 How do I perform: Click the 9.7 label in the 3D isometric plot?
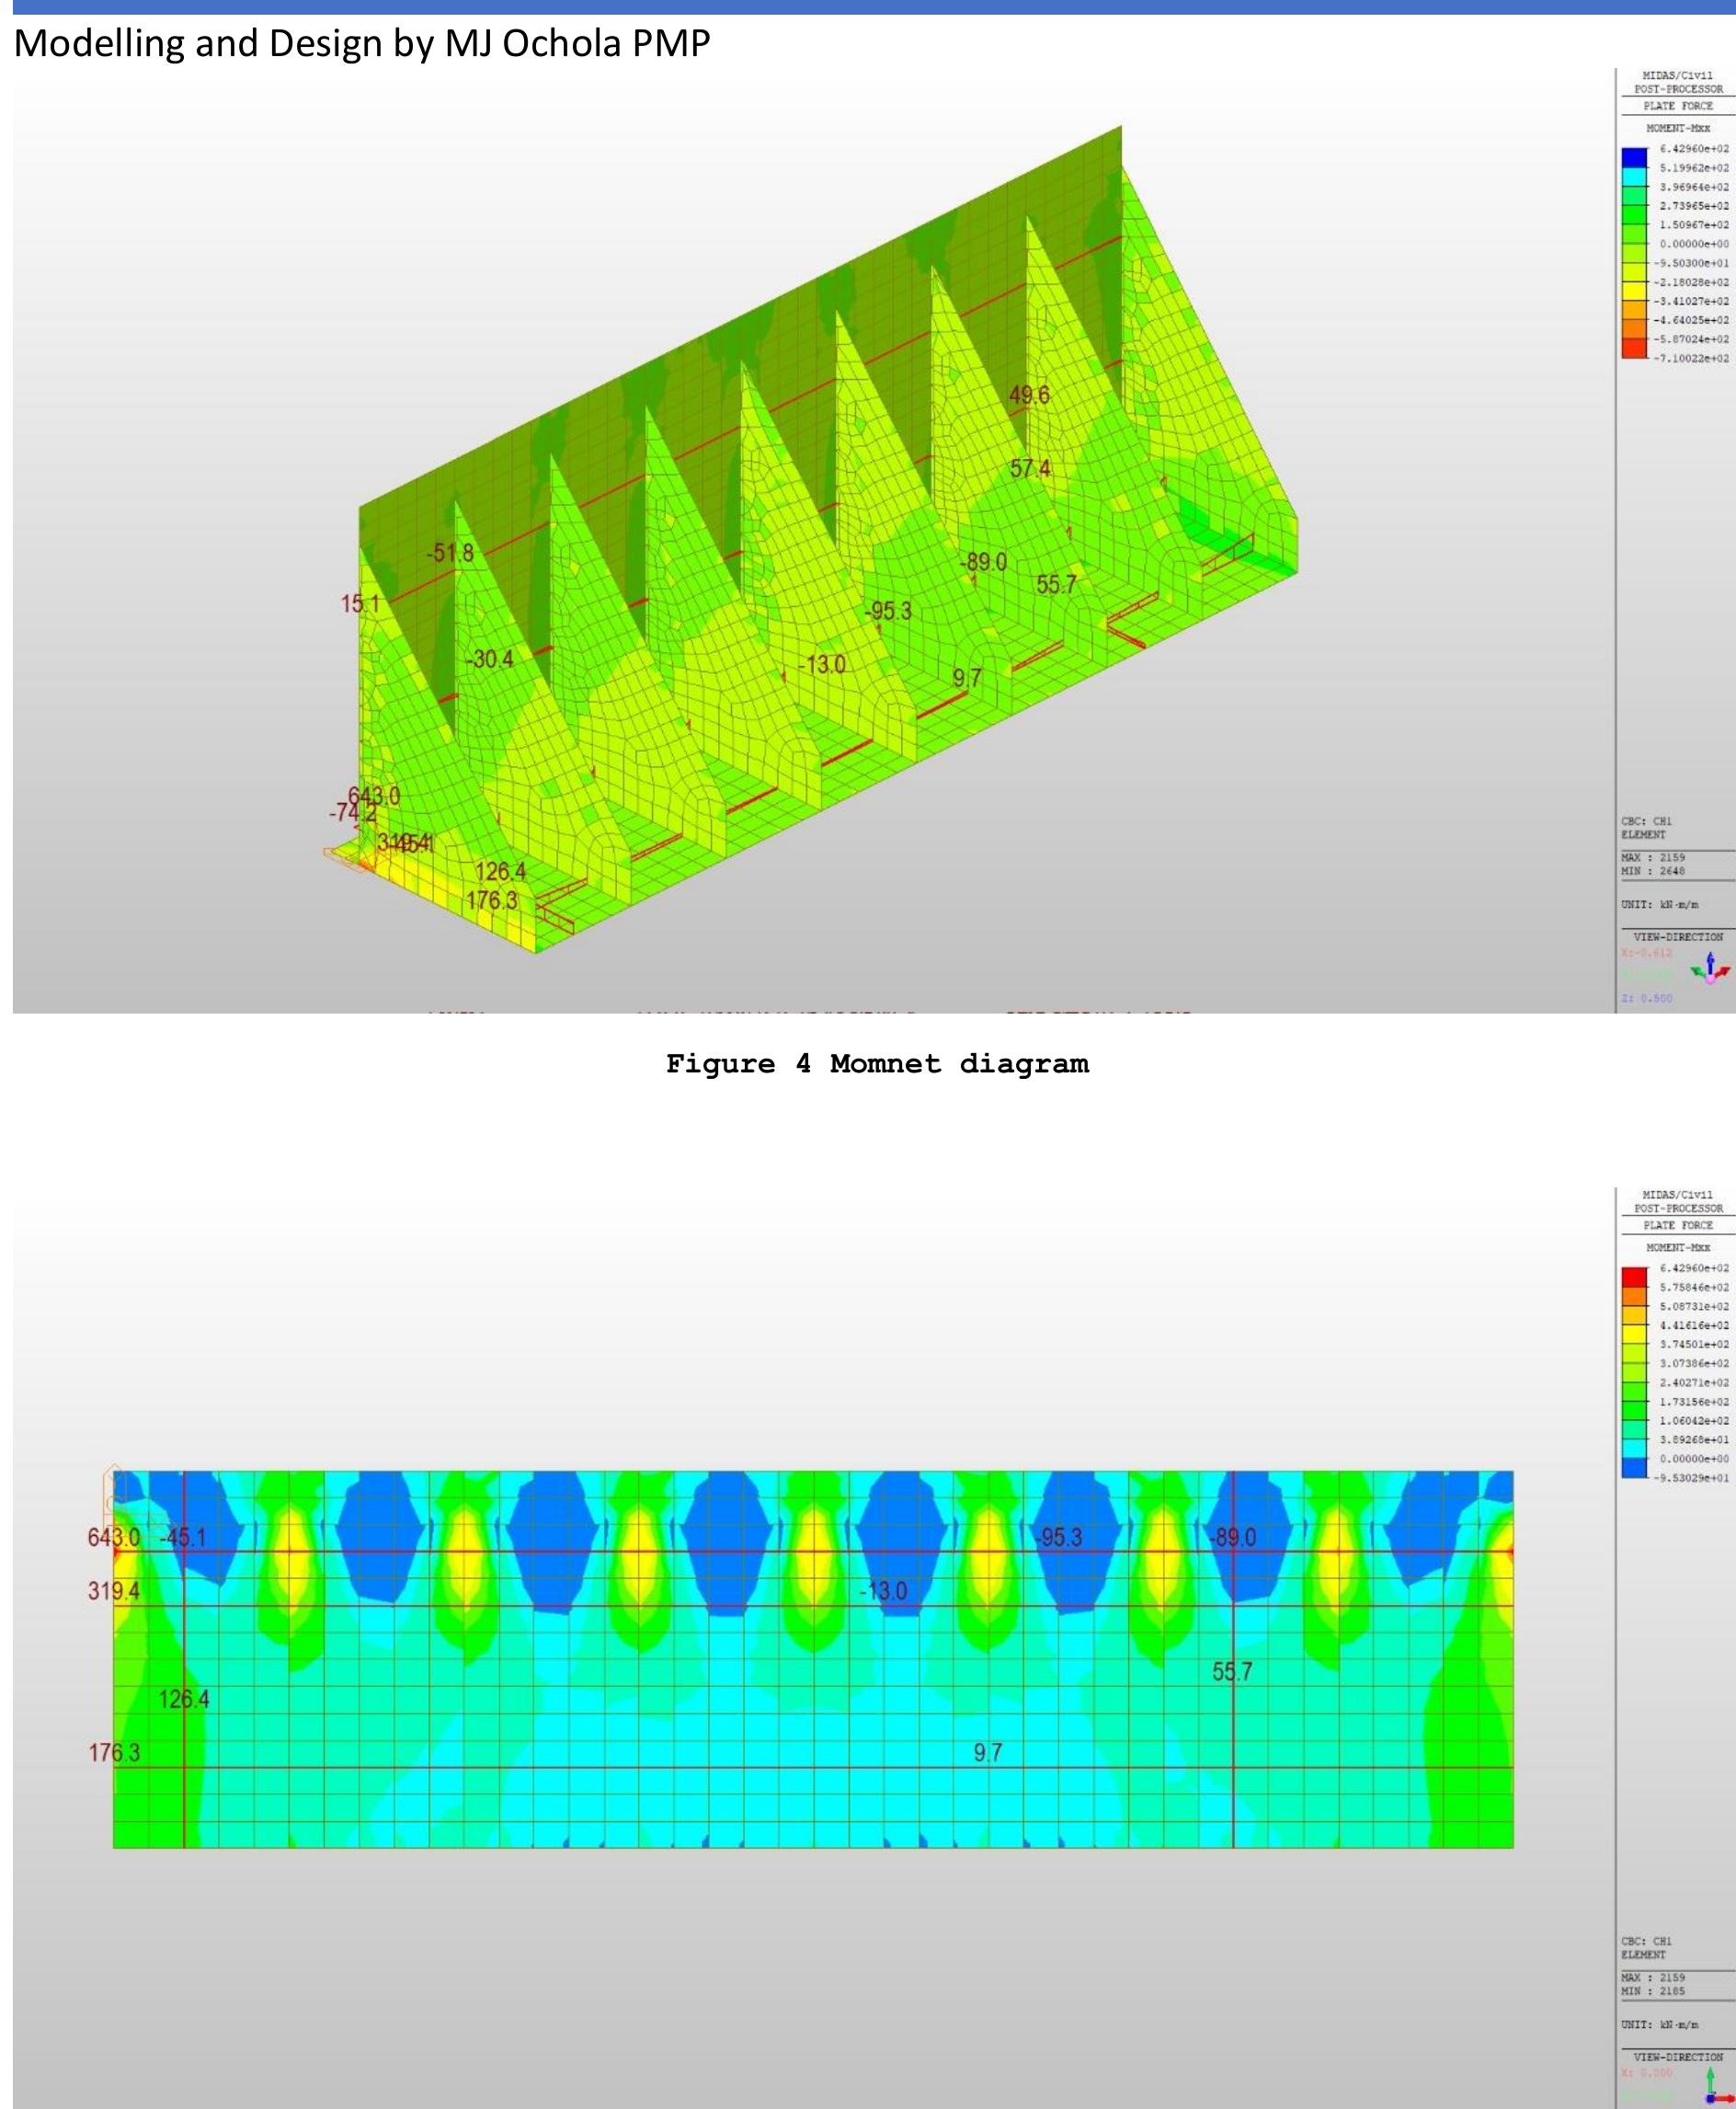click(x=967, y=677)
